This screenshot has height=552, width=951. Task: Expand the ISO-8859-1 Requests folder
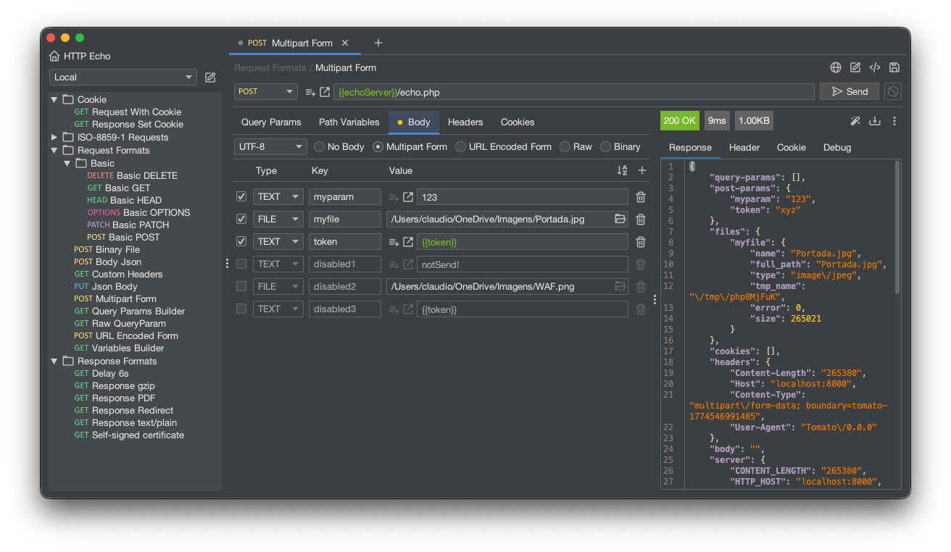point(54,137)
